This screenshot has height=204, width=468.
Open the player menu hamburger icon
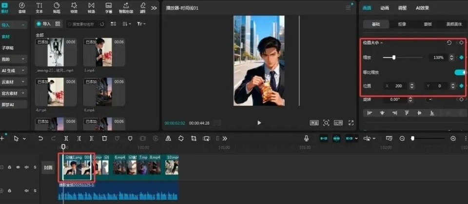(x=348, y=8)
